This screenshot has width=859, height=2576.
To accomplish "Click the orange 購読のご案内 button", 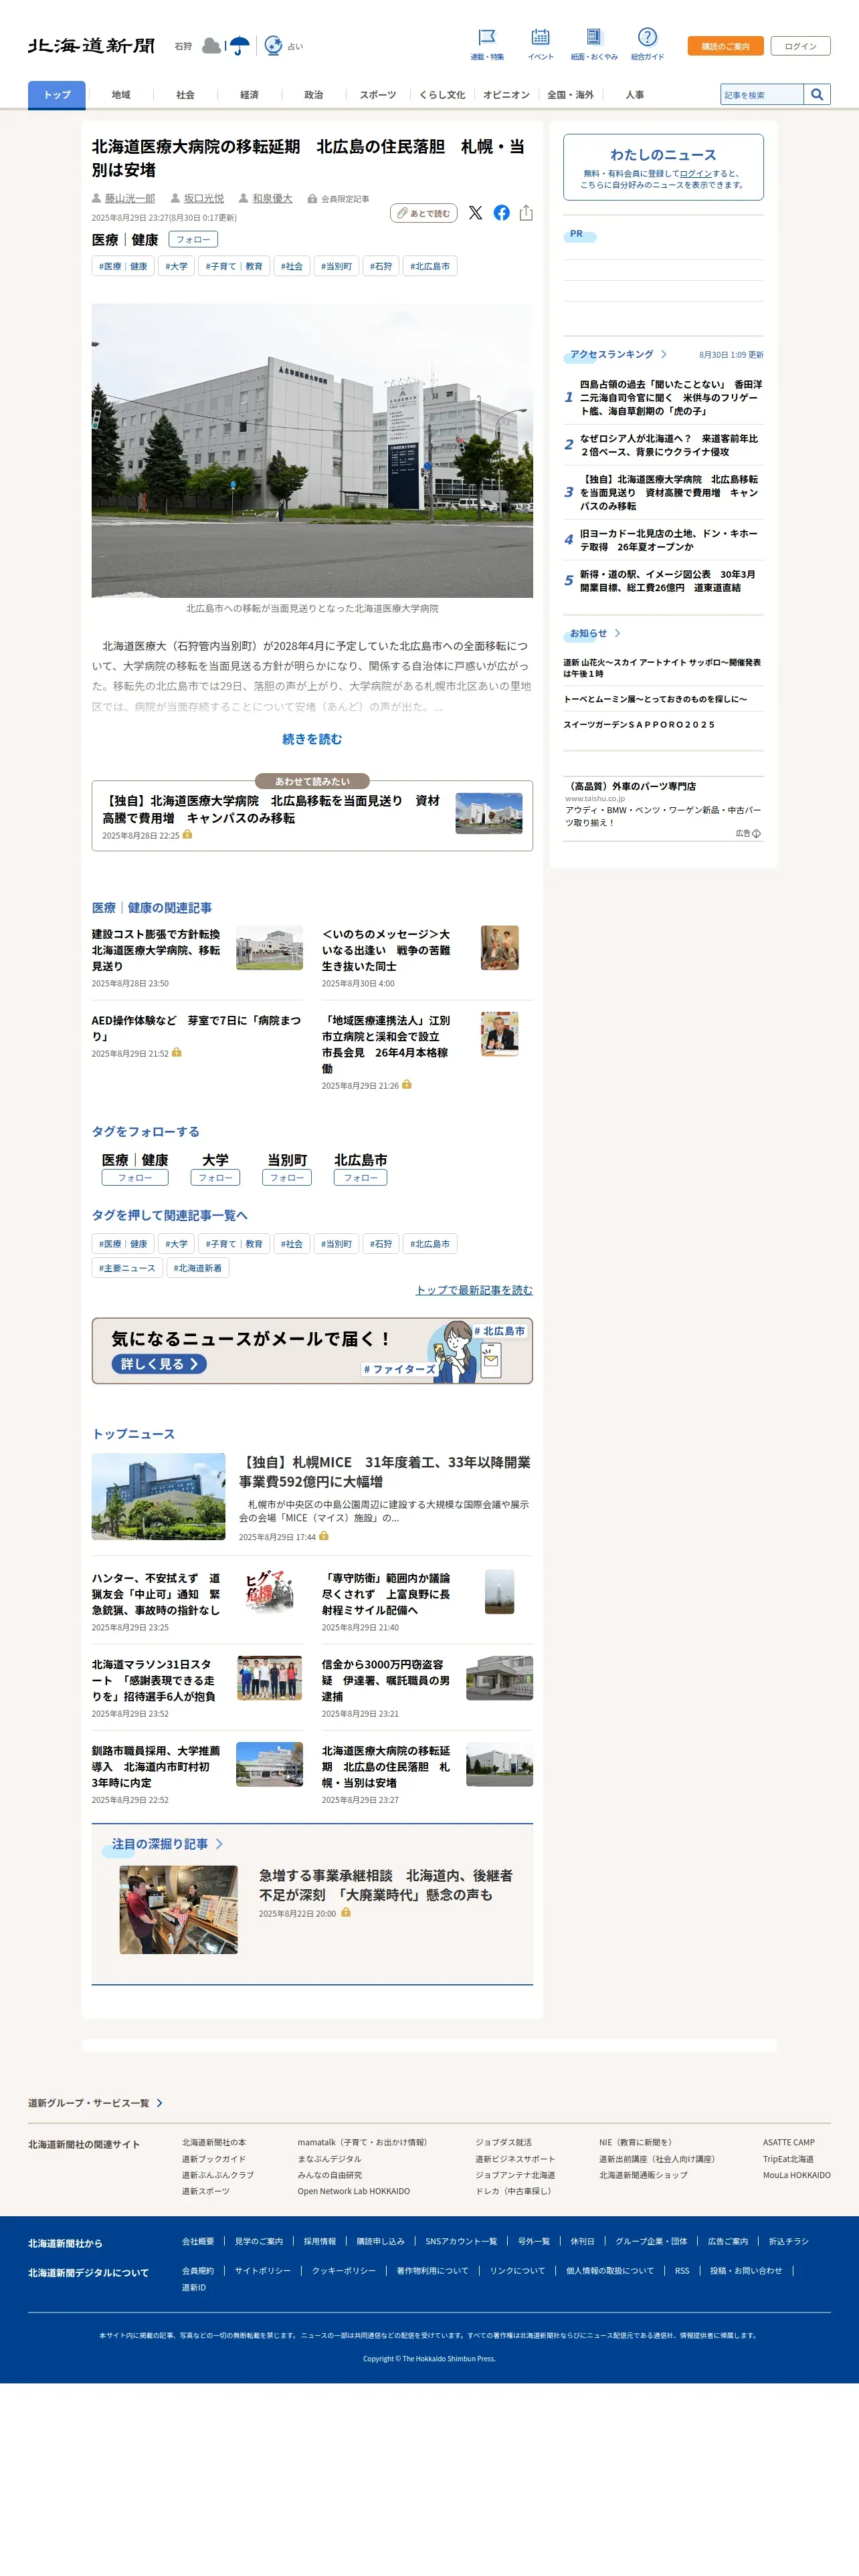I will [x=725, y=46].
